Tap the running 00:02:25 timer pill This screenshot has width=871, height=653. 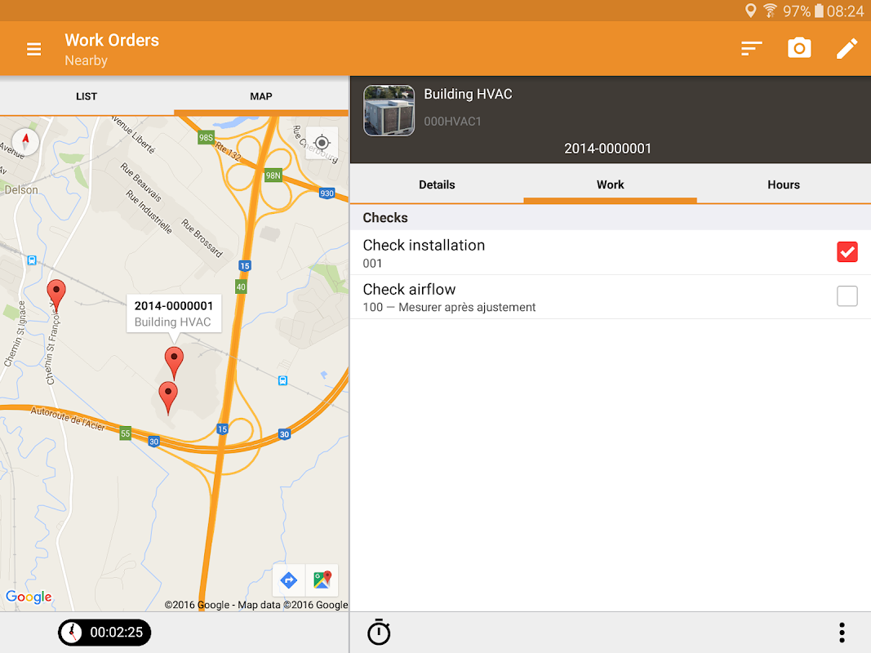pos(104,633)
